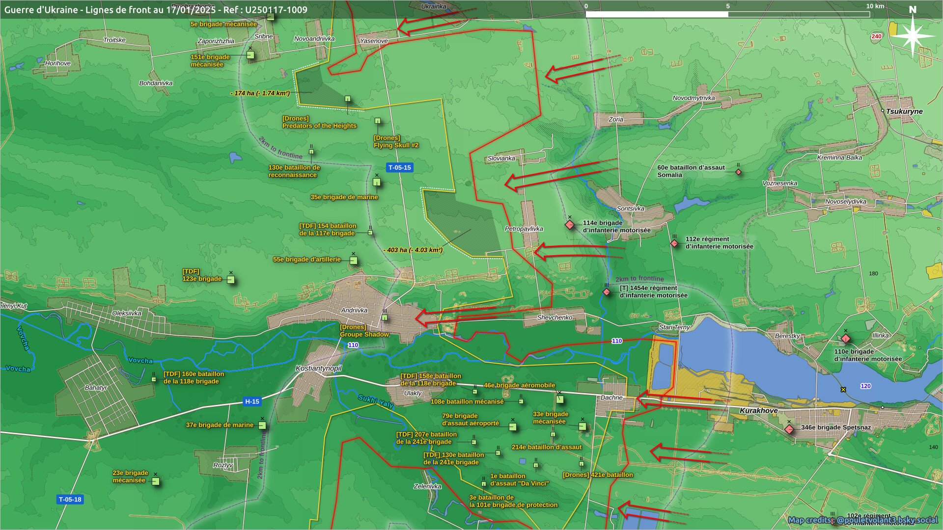
Task: Select the 5e brigade mécanisée unit marker
Action: [270, 17]
